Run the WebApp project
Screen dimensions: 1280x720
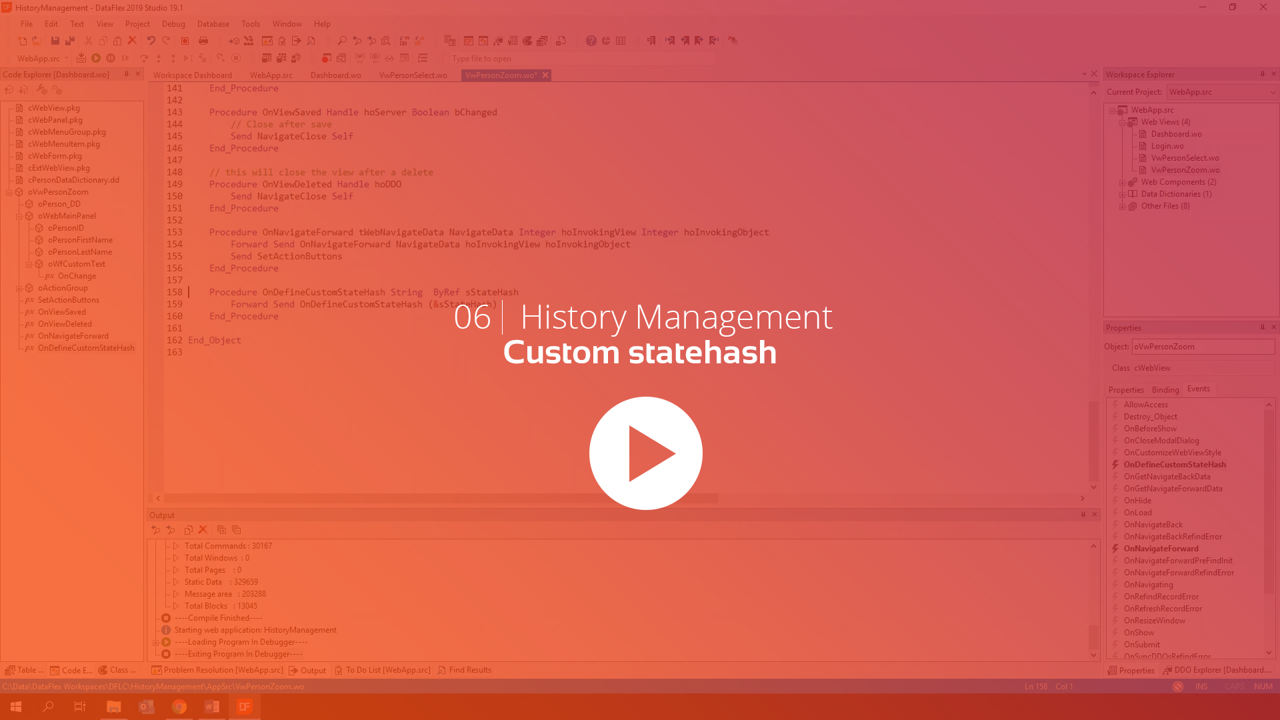click(96, 58)
